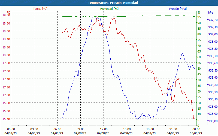Click the '936,20' pressure axis value
This screenshot has width=218, height=136.
point(213,92)
